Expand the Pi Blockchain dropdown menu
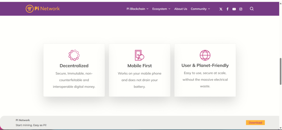Image resolution: width=282 pixels, height=130 pixels. [137, 9]
